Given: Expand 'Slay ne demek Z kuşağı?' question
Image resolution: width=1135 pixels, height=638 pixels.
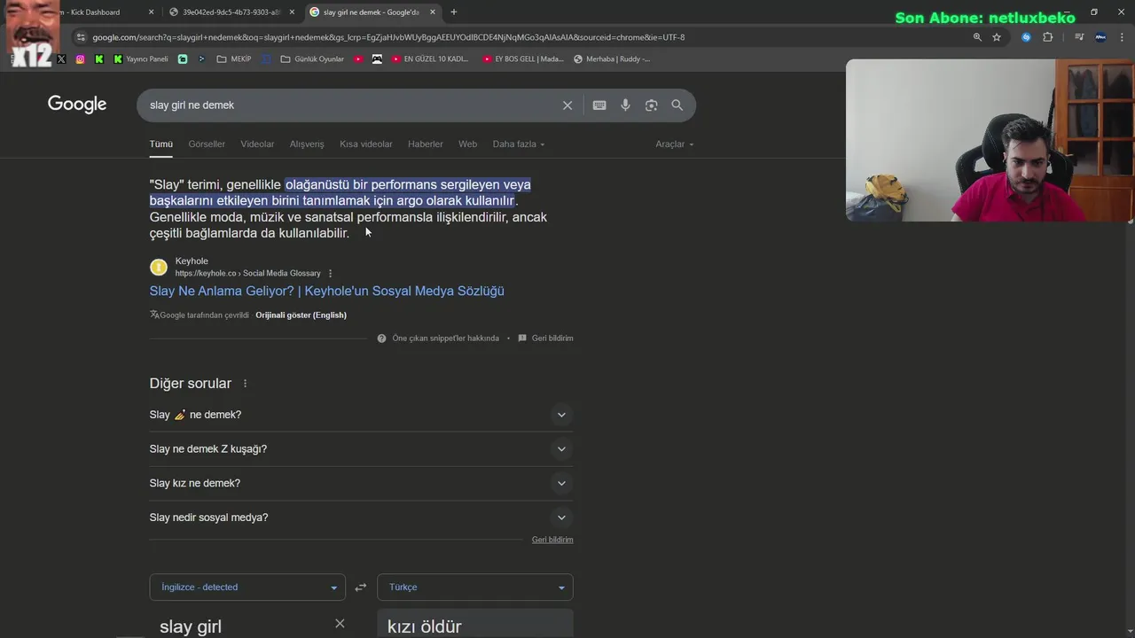Looking at the screenshot, I should [x=361, y=449].
